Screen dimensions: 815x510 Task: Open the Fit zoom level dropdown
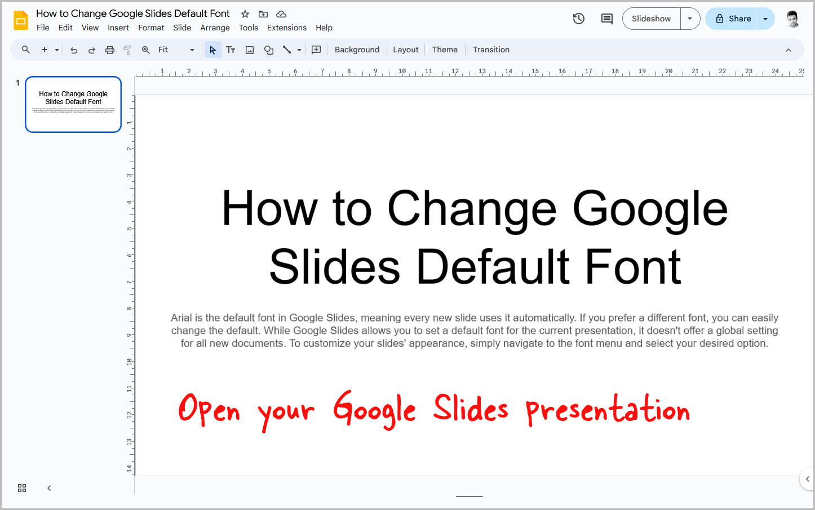pyautogui.click(x=176, y=50)
